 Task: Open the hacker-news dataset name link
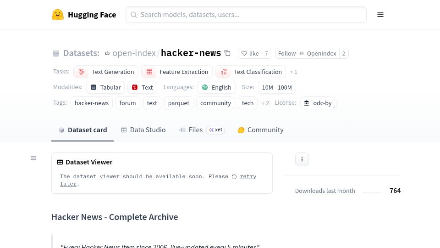point(191,53)
